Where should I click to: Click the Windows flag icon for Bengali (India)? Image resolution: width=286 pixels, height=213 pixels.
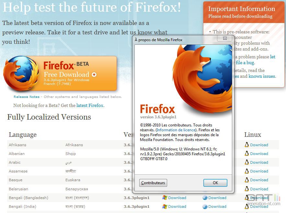[x=165, y=207]
